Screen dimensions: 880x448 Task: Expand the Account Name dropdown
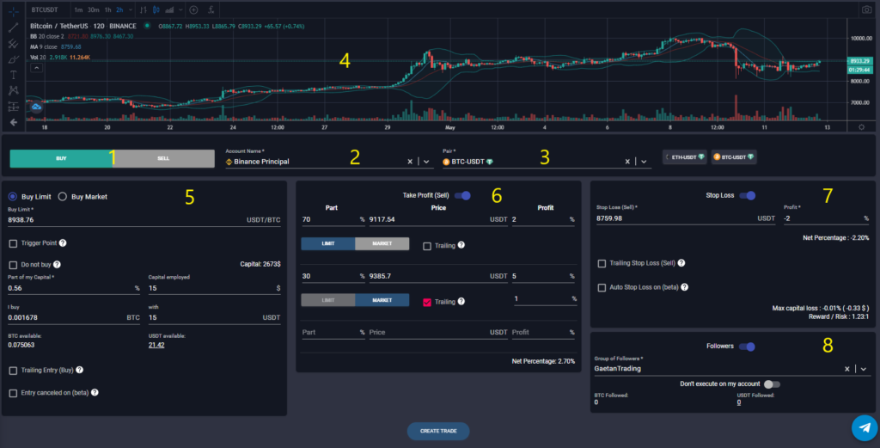click(x=427, y=161)
